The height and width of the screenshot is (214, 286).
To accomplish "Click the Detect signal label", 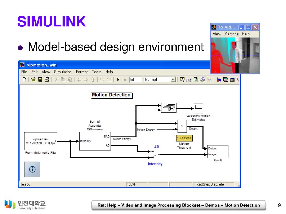I will click(193, 128).
